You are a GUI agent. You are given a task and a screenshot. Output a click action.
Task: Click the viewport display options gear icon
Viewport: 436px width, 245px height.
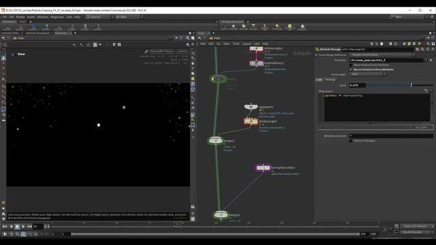(x=188, y=44)
